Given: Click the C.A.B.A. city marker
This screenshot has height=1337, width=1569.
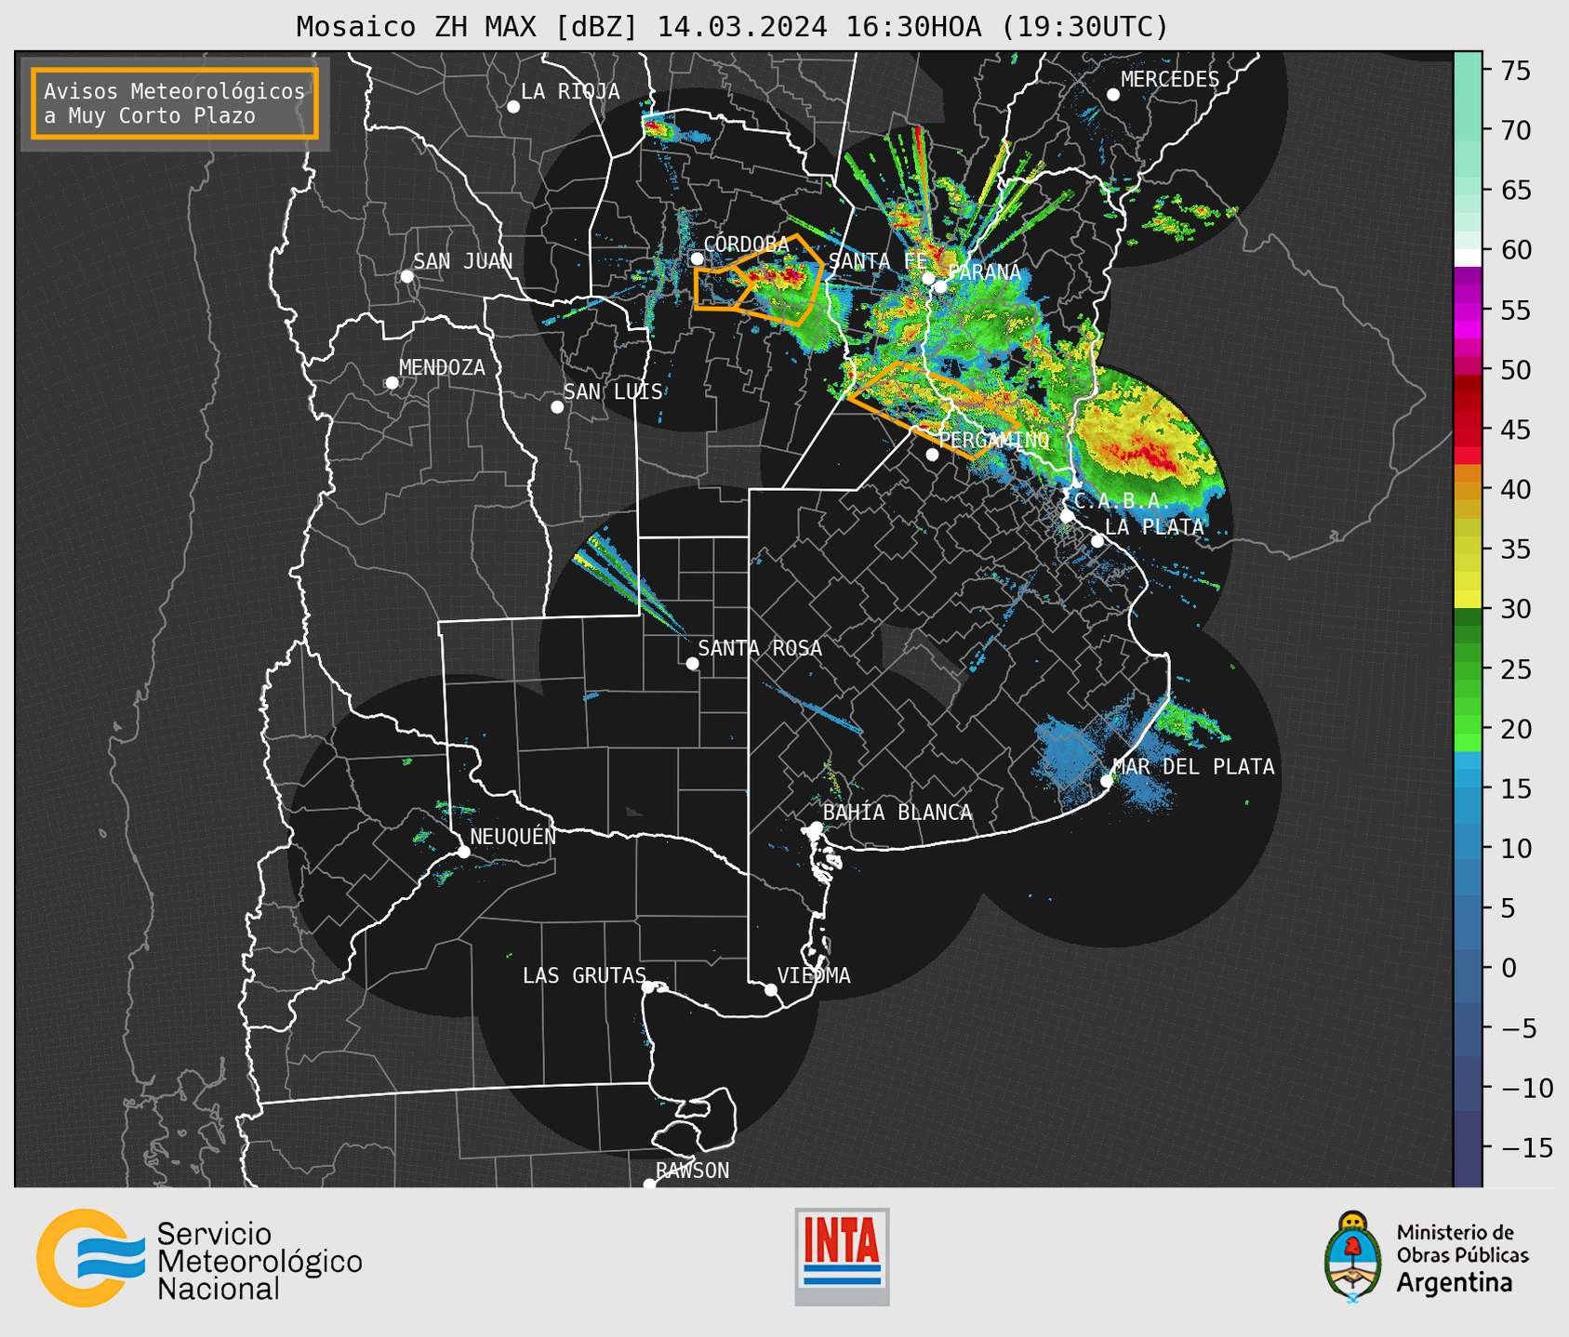Looking at the screenshot, I should pyautogui.click(x=1067, y=516).
